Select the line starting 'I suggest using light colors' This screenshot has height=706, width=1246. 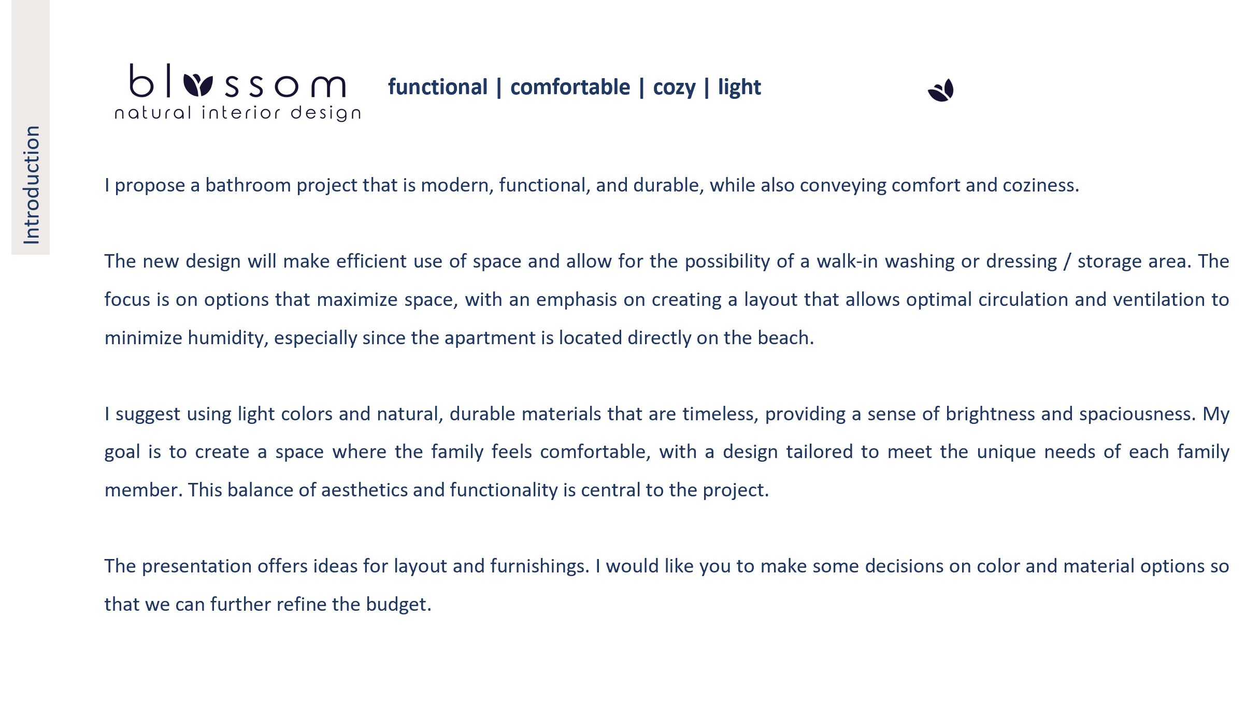pos(667,414)
